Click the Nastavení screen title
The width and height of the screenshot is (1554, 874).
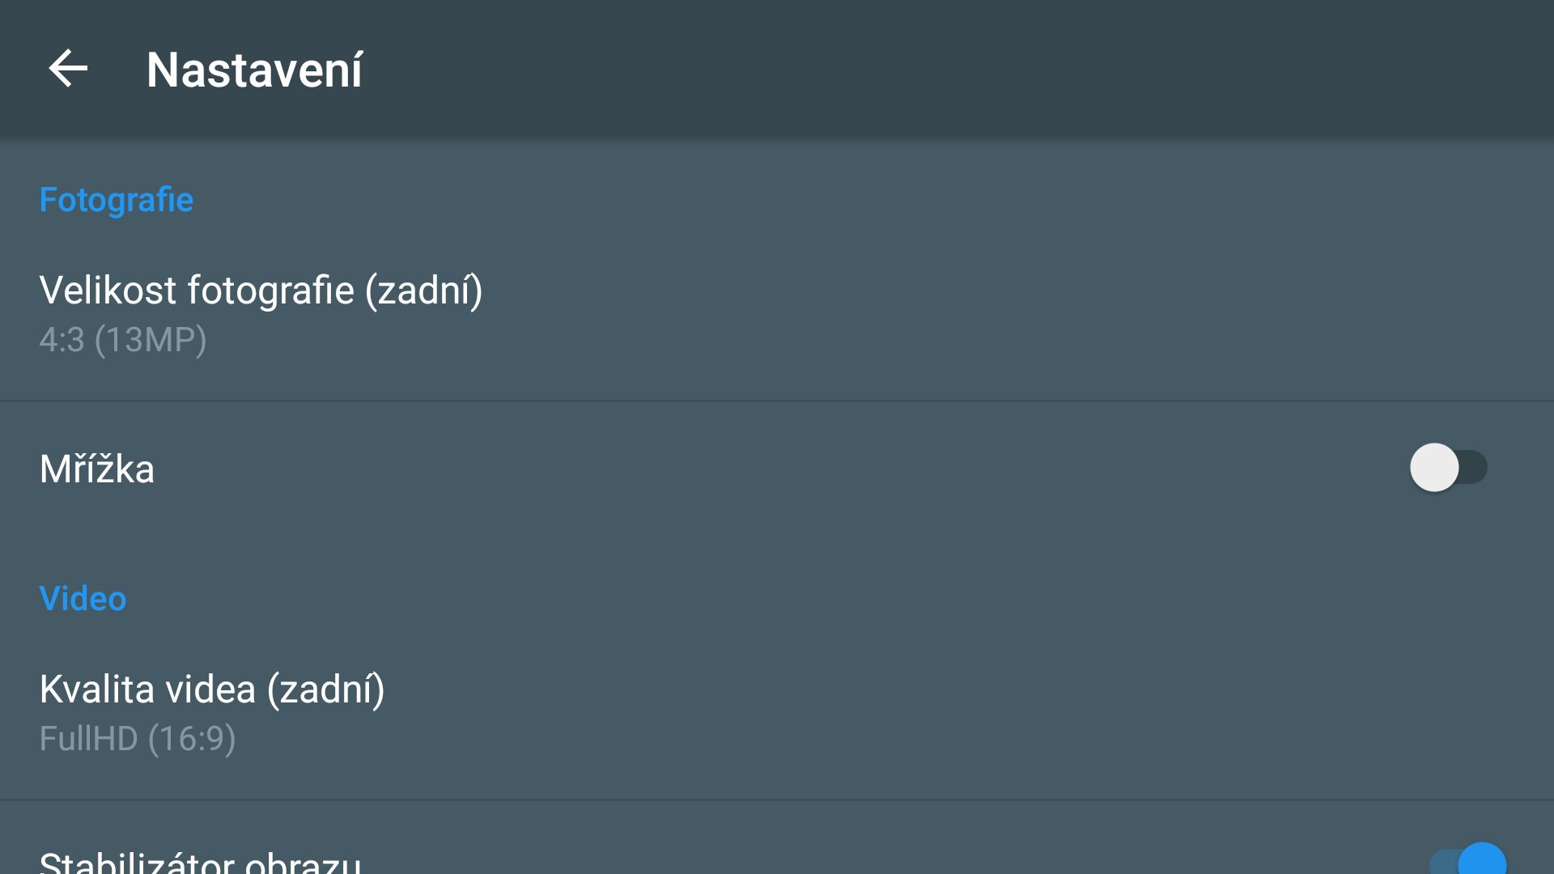[254, 70]
